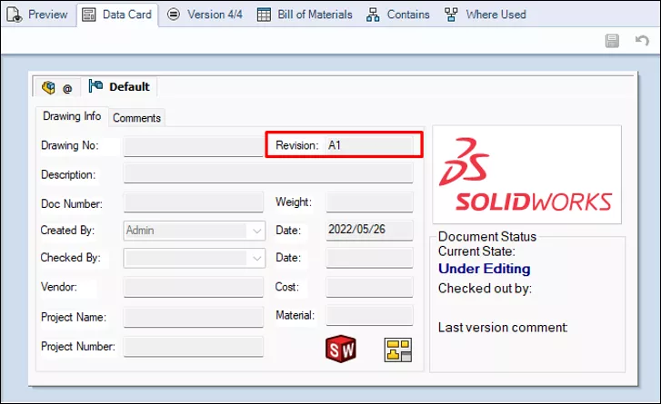Click the Current State label
Screen dimensions: 661x404
[x=476, y=251]
